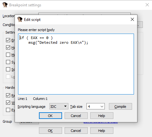Toggle the second checked Settings checkbox (Ha...)

point(8,48)
